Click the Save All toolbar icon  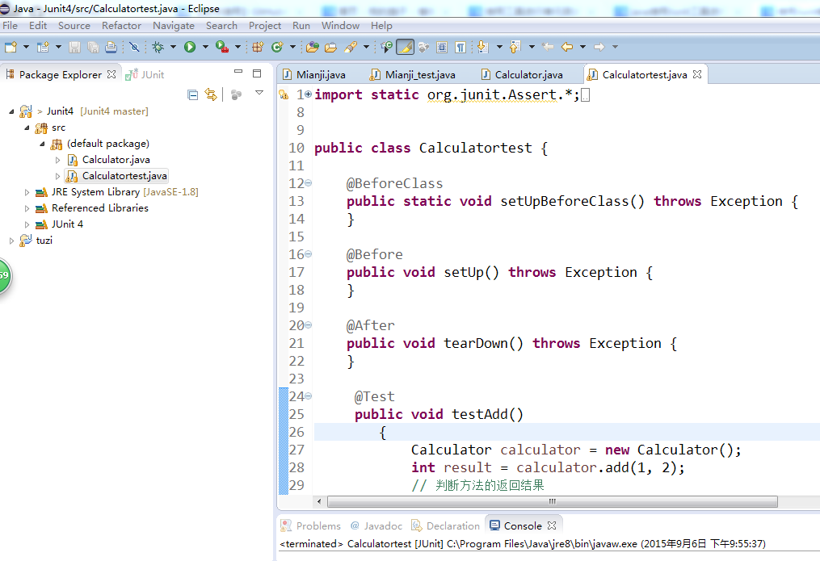[93, 47]
